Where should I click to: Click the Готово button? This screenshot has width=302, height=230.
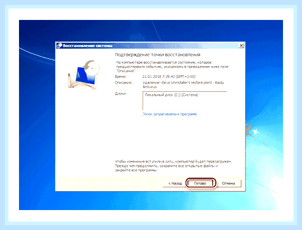[x=200, y=183]
